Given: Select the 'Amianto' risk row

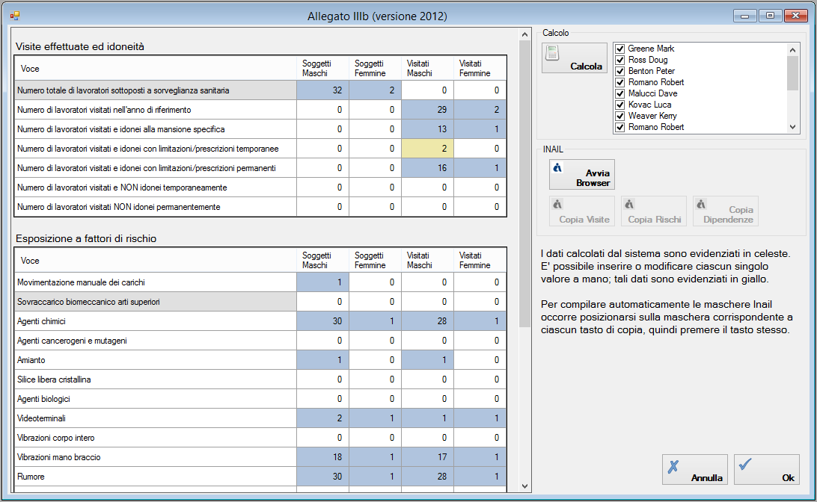Looking at the screenshot, I should point(260,360).
